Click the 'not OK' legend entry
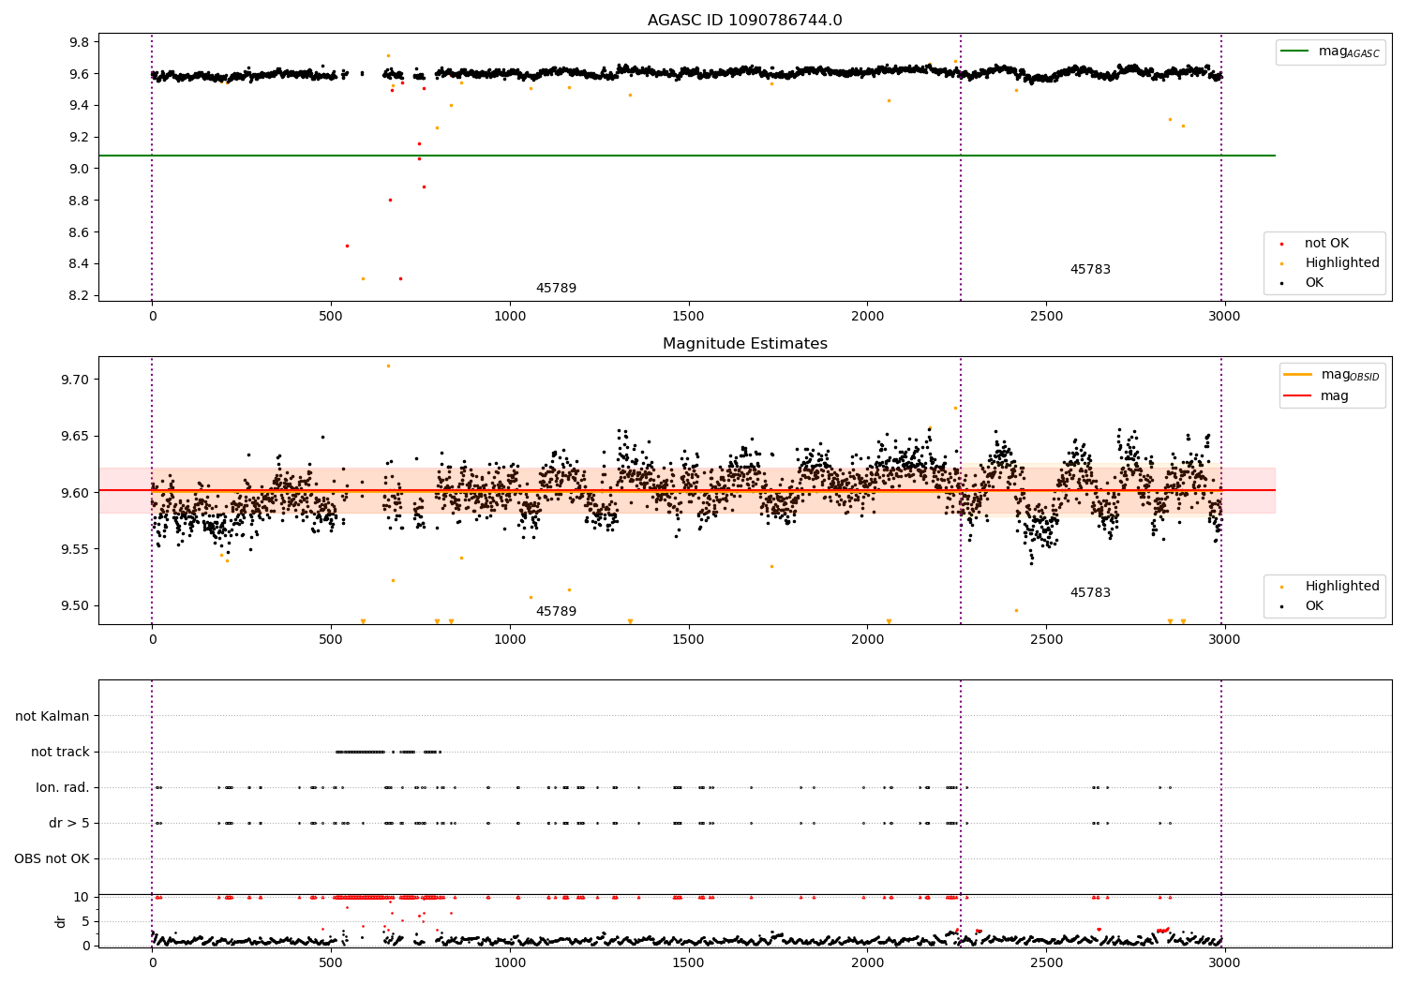 [1325, 244]
